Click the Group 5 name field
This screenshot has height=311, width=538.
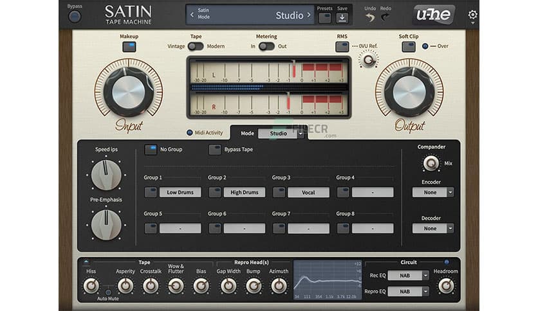tap(180, 229)
